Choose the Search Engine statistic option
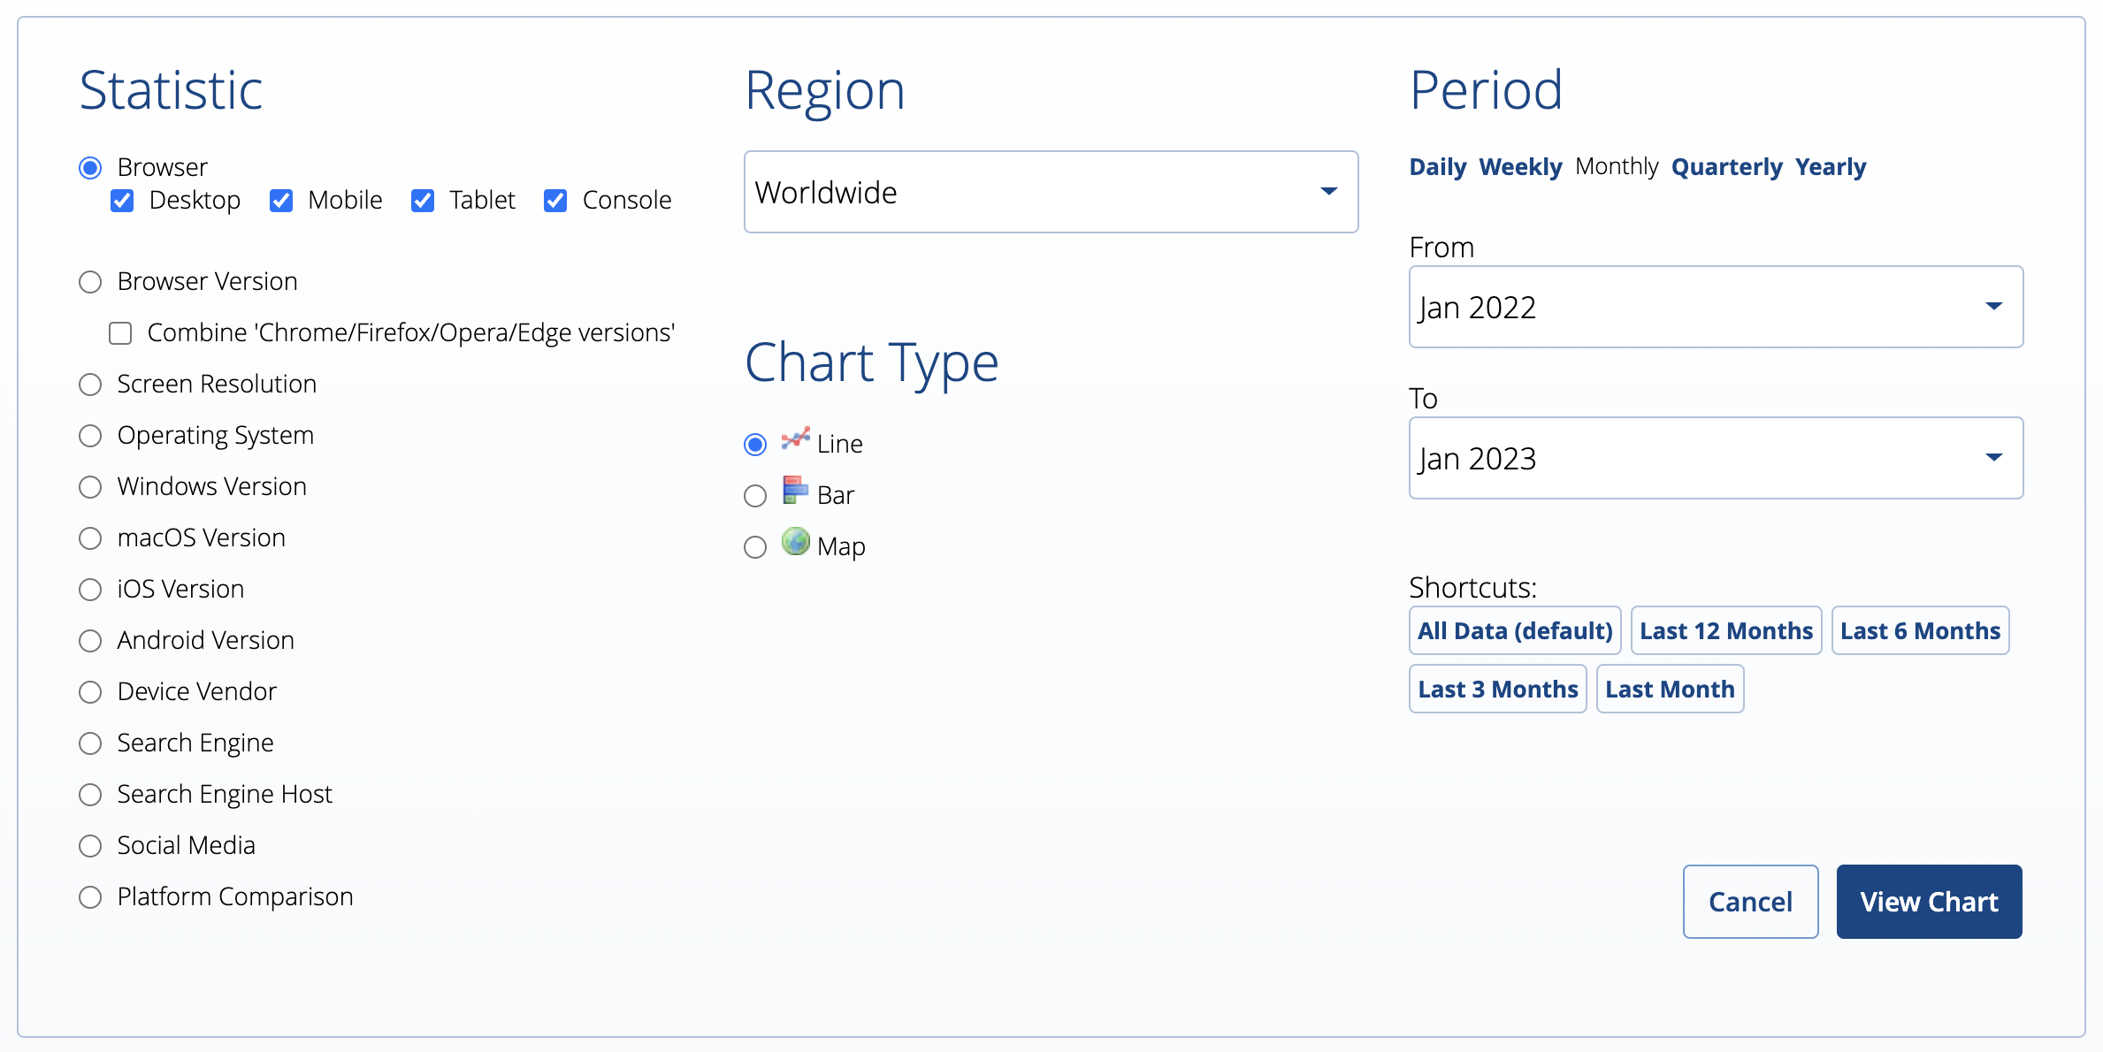The image size is (2103, 1052). (x=90, y=743)
